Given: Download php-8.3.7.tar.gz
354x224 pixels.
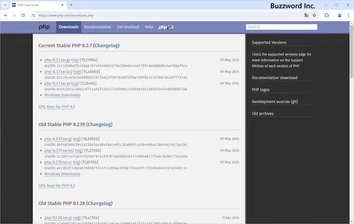Looking at the screenshot, I should pos(57,60).
